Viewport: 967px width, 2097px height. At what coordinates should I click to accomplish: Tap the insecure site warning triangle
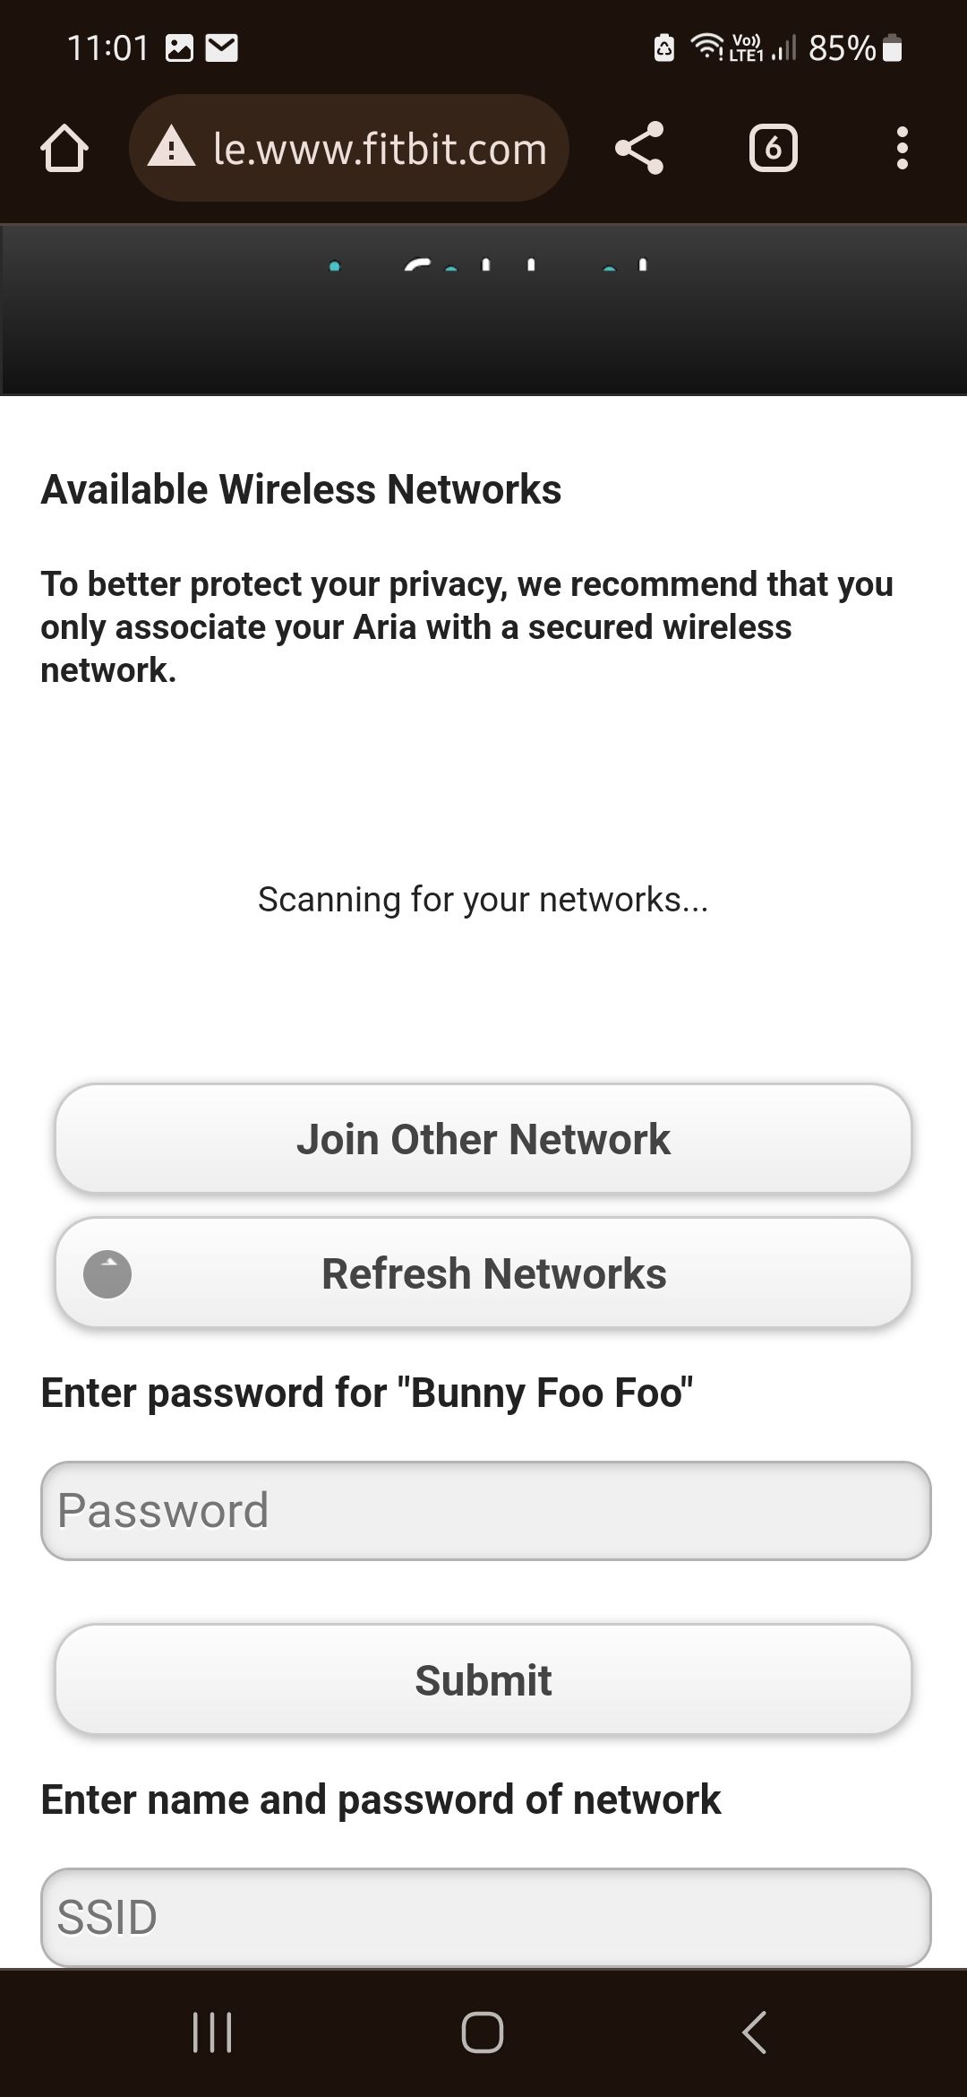(171, 148)
